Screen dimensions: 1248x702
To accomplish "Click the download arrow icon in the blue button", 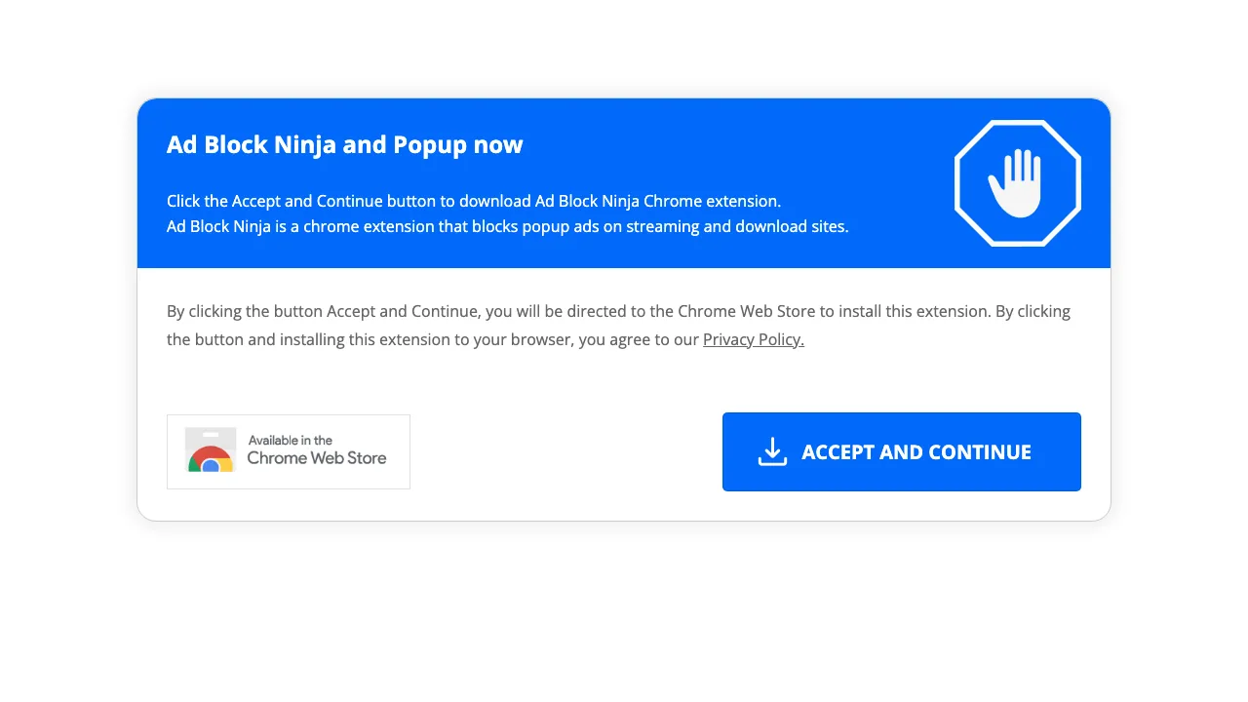I will (x=772, y=451).
